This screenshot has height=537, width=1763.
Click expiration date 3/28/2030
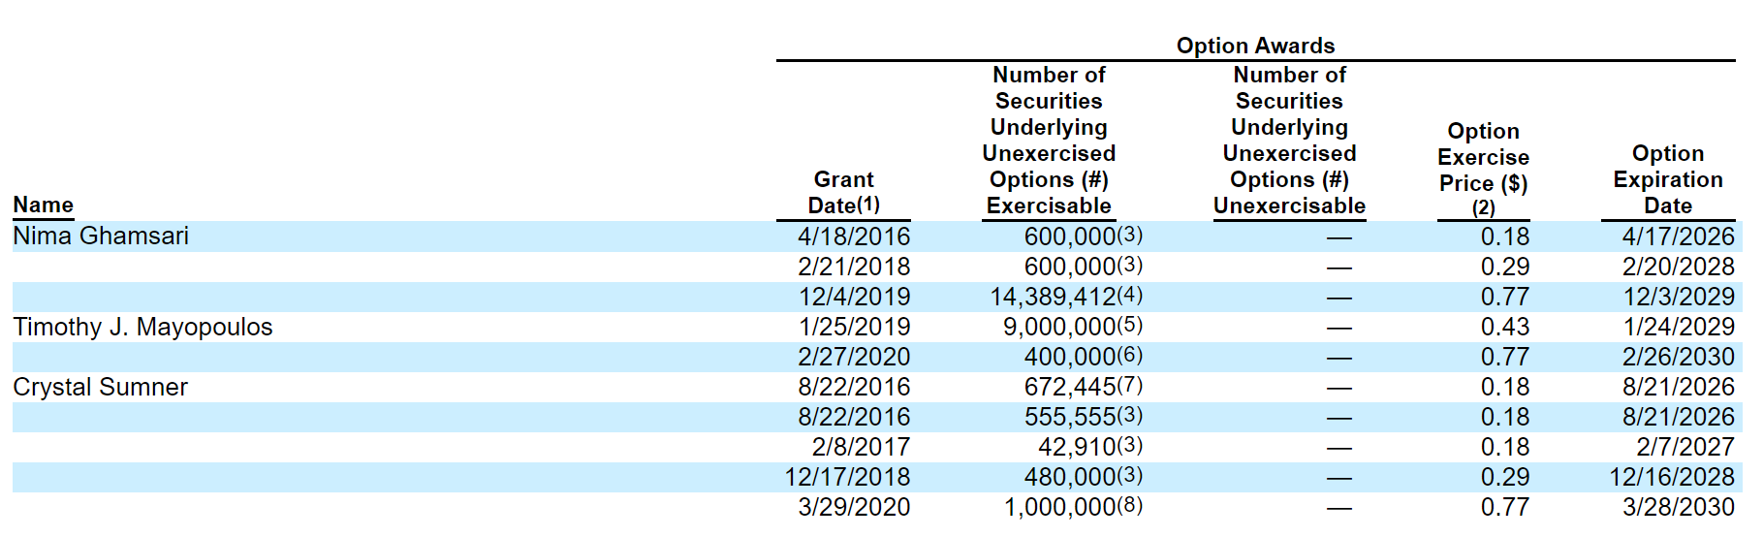point(1679,507)
